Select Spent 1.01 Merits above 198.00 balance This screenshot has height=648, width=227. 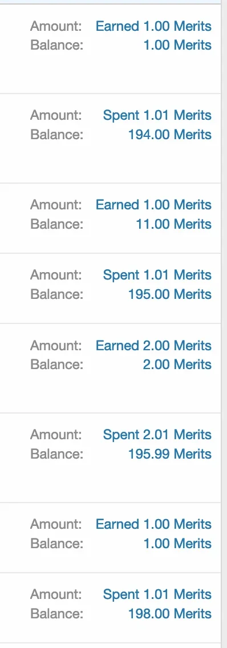click(x=157, y=595)
